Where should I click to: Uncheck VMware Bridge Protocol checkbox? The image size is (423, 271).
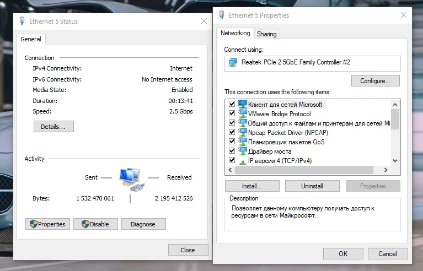(x=232, y=113)
